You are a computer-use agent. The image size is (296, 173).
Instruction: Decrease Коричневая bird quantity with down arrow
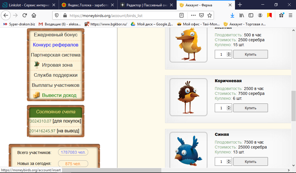point(229,109)
